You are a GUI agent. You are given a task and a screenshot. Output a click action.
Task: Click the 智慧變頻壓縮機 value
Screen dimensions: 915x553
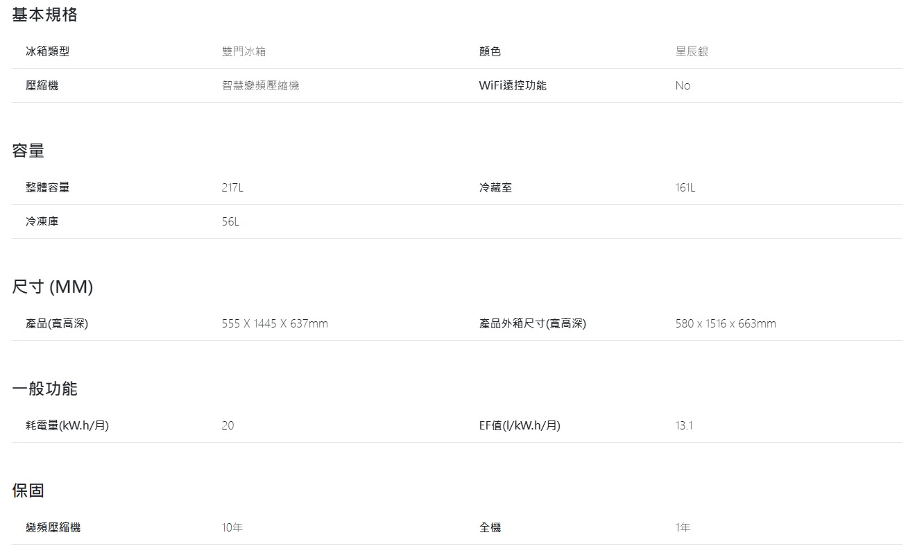[260, 85]
